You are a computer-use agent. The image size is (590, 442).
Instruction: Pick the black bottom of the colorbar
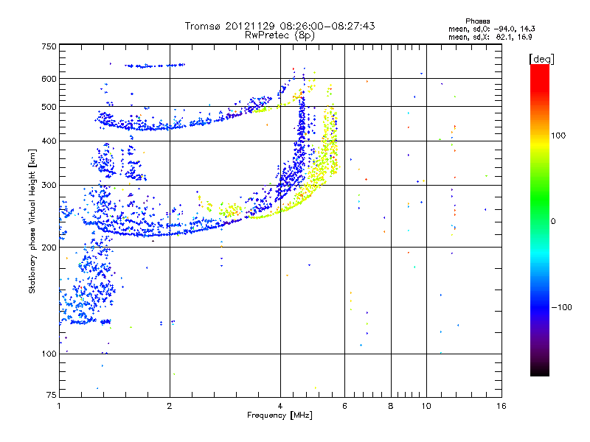(x=540, y=371)
